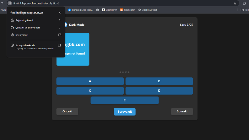Open the Adobe Acrobat bookmark

(x=148, y=10)
